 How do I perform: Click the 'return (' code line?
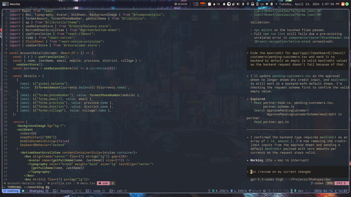click(20, 122)
